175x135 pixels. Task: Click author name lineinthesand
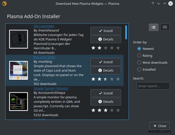pos(48,30)
